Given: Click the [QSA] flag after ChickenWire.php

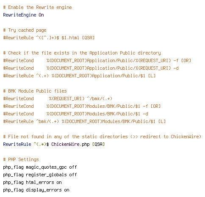Looking at the screenshot, I should point(98,145).
